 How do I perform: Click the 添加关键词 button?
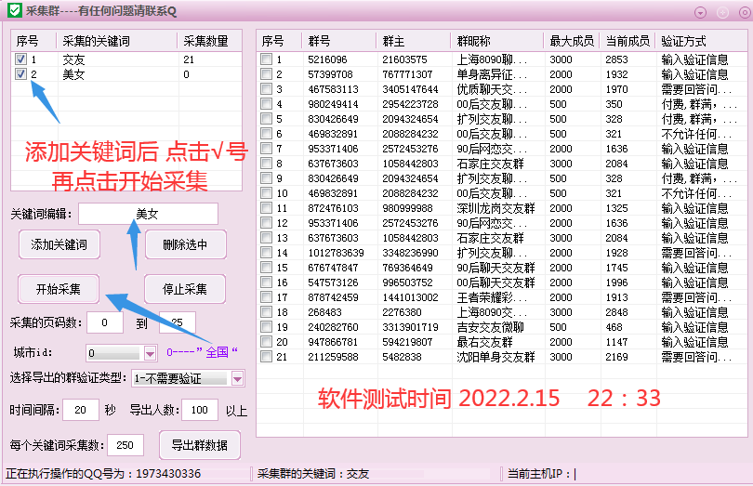click(59, 245)
